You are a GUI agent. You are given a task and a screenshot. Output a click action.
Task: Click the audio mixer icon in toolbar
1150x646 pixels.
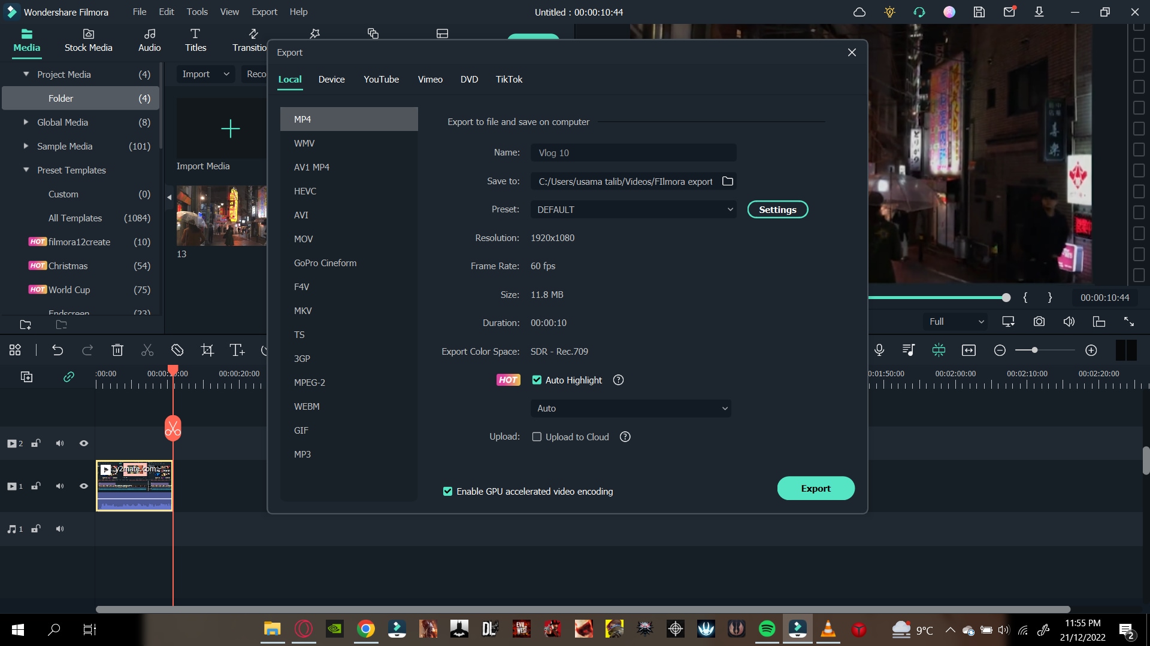[x=908, y=350]
